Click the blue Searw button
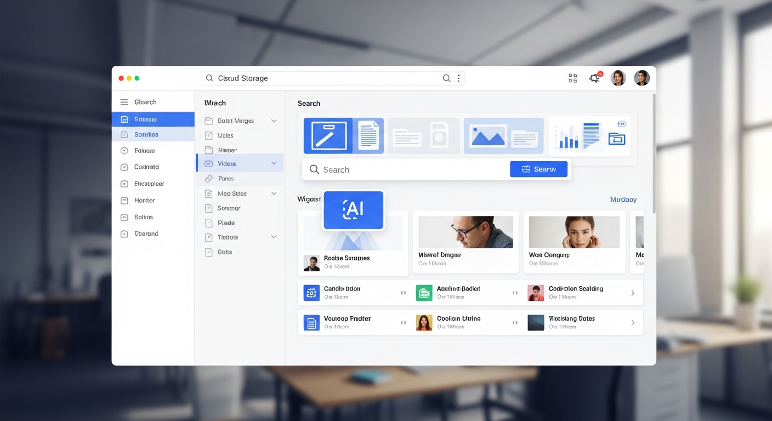 [x=538, y=169]
